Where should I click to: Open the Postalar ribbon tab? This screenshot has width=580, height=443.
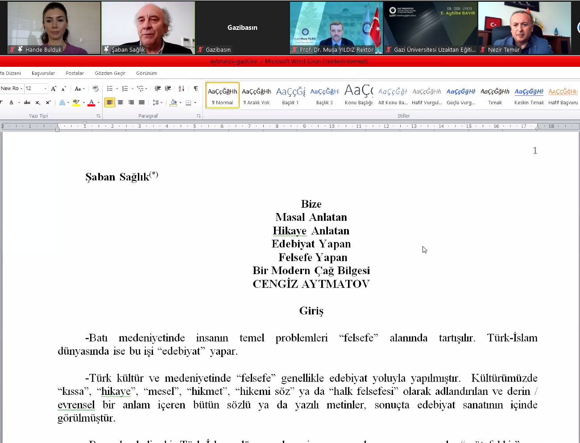(x=75, y=73)
